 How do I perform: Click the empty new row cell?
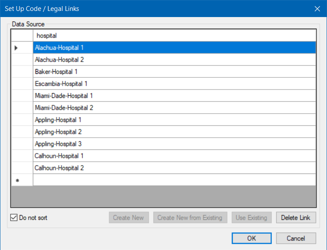174,180
